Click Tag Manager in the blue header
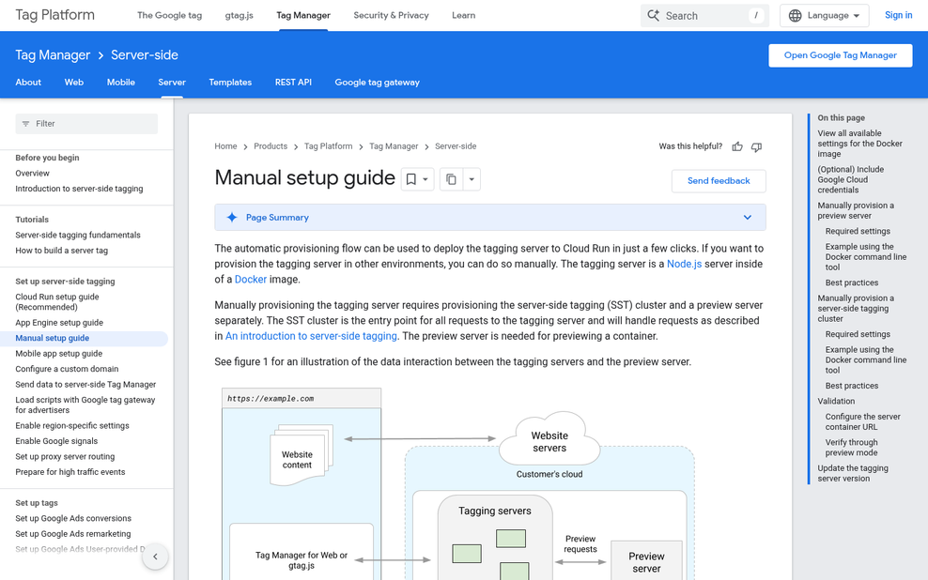The width and height of the screenshot is (928, 580). (x=53, y=55)
